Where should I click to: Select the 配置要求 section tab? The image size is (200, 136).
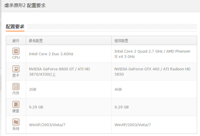pos(15,27)
